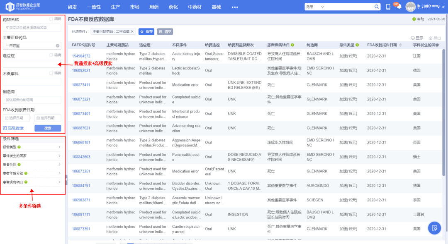Focus the 适应症 input field

tap(32, 64)
